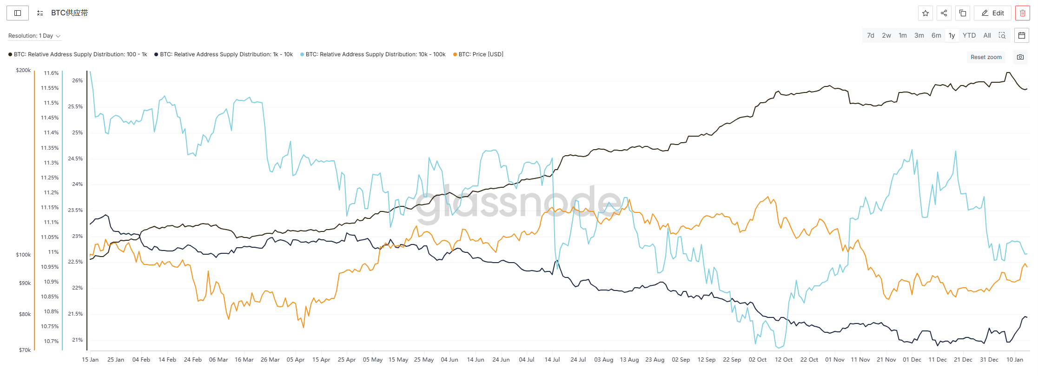
Task: Click the BTC供应带 chart title
Action: click(69, 13)
